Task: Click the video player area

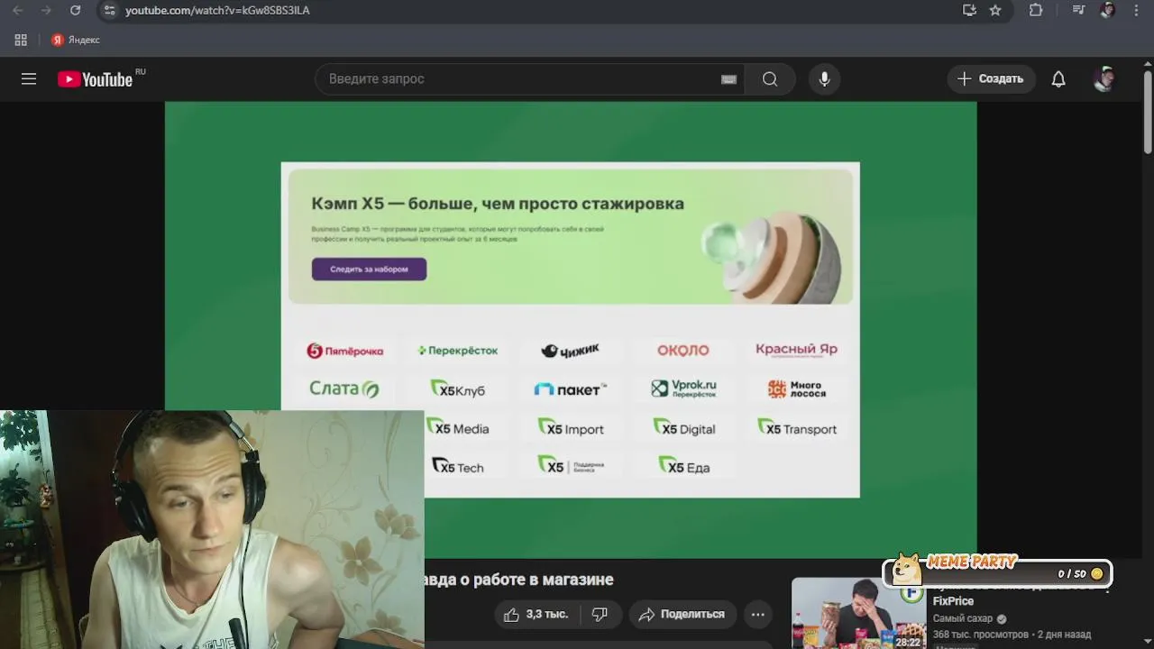Action: click(x=571, y=330)
